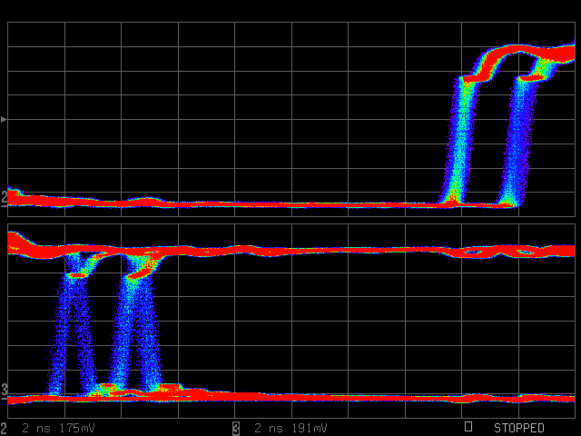
Task: Click the 2 ns timebase next to 191mV
Action: pyautogui.click(x=269, y=428)
